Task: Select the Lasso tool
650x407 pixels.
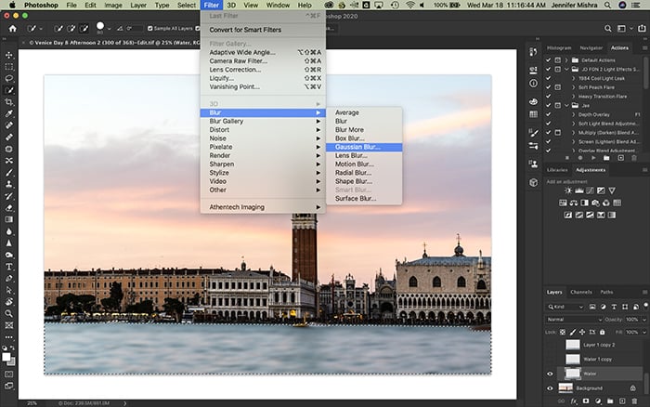Action: pos(8,78)
